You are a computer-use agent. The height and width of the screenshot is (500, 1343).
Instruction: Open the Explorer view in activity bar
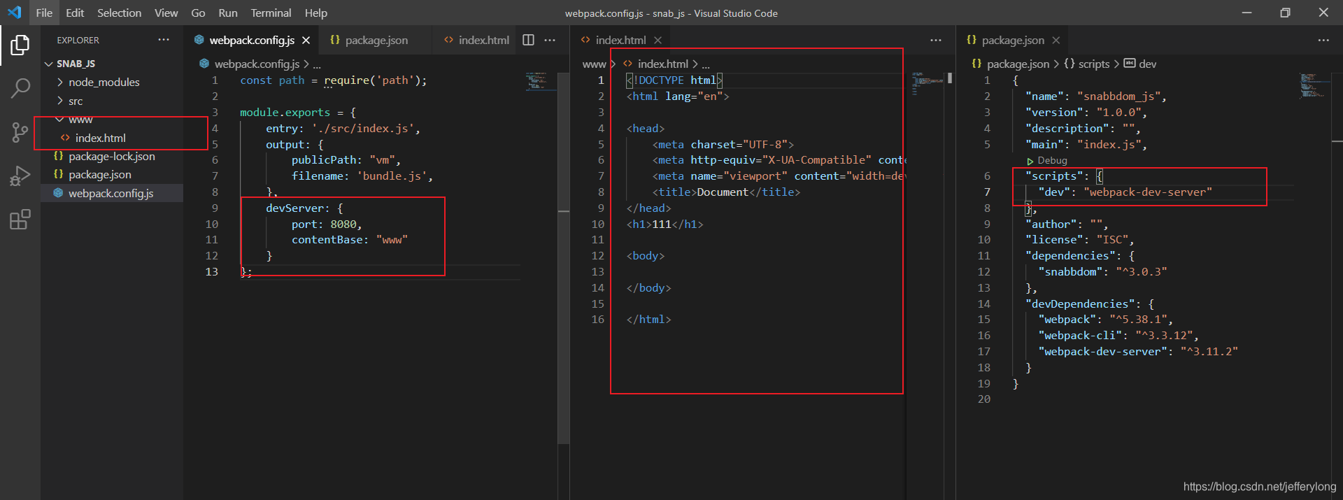[x=20, y=45]
